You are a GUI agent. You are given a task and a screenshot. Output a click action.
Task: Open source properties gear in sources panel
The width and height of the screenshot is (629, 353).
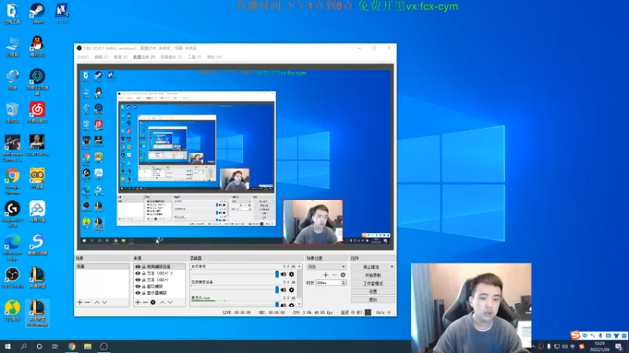(x=153, y=302)
